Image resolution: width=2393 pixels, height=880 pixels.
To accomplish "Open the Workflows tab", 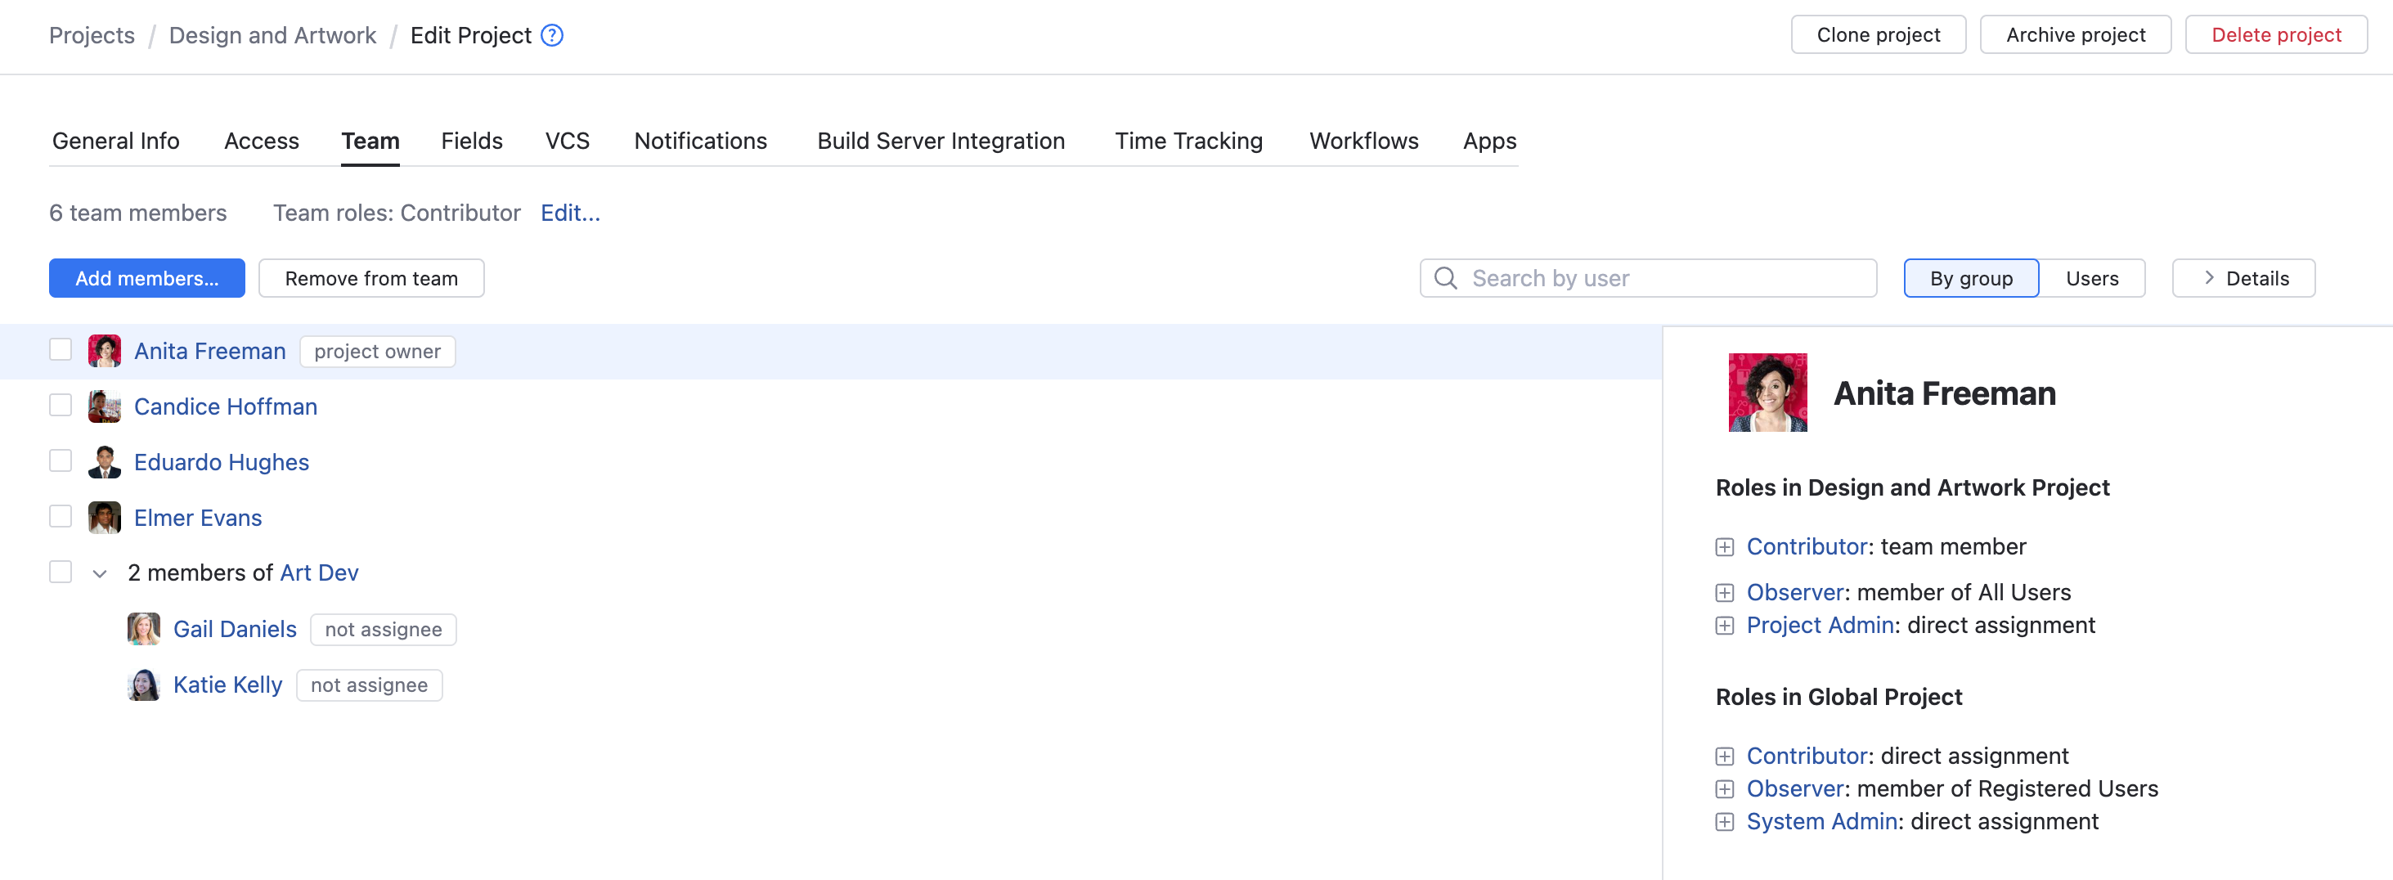I will tap(1363, 141).
